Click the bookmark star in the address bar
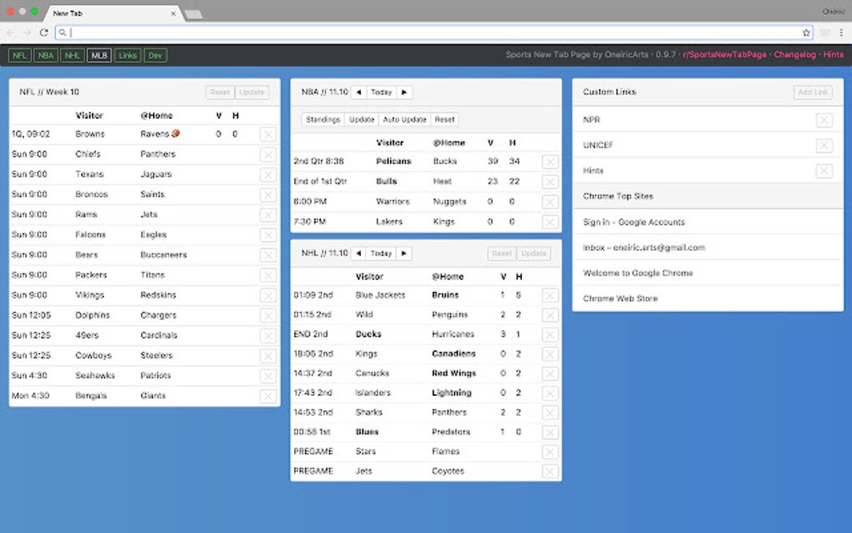This screenshot has height=533, width=852. click(804, 33)
